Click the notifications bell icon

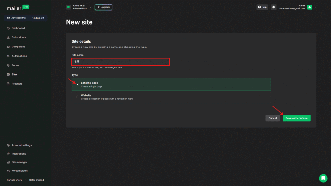274,7
